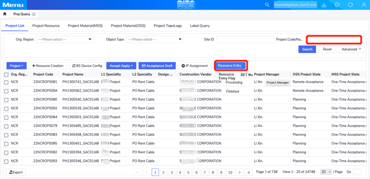Open the rows per page dropdown
370x179 pixels.
(326, 172)
